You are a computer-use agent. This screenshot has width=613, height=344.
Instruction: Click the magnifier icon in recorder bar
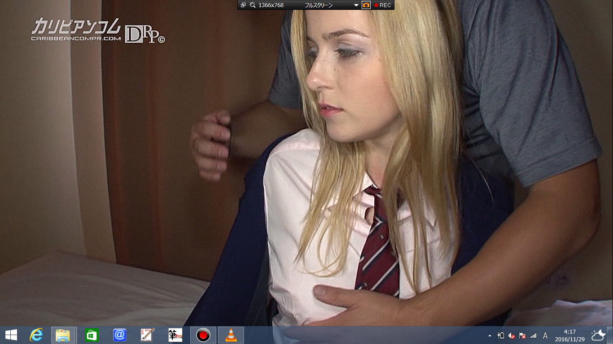coord(253,5)
